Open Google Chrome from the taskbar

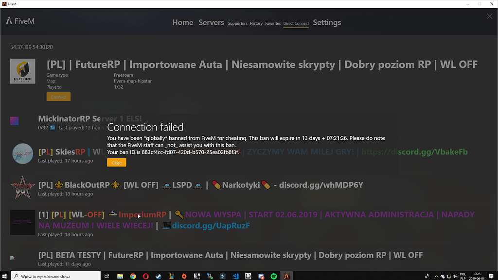point(133,275)
